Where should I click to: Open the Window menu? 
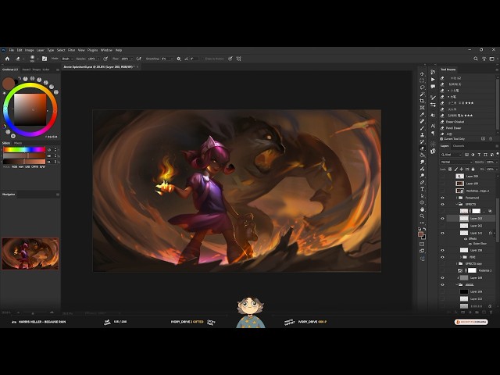[106, 50]
